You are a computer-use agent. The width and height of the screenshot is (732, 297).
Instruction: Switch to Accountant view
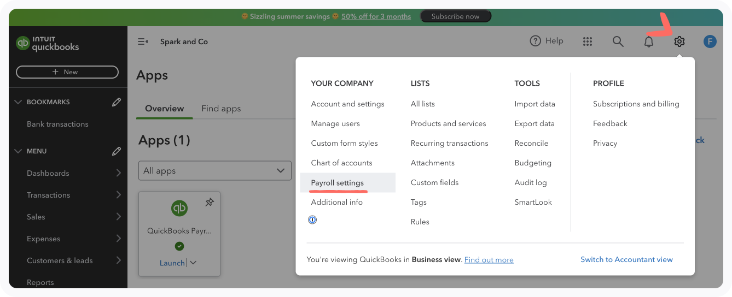click(x=626, y=259)
